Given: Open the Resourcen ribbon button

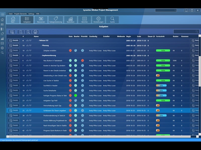Looking at the screenshot, I should point(41,20).
